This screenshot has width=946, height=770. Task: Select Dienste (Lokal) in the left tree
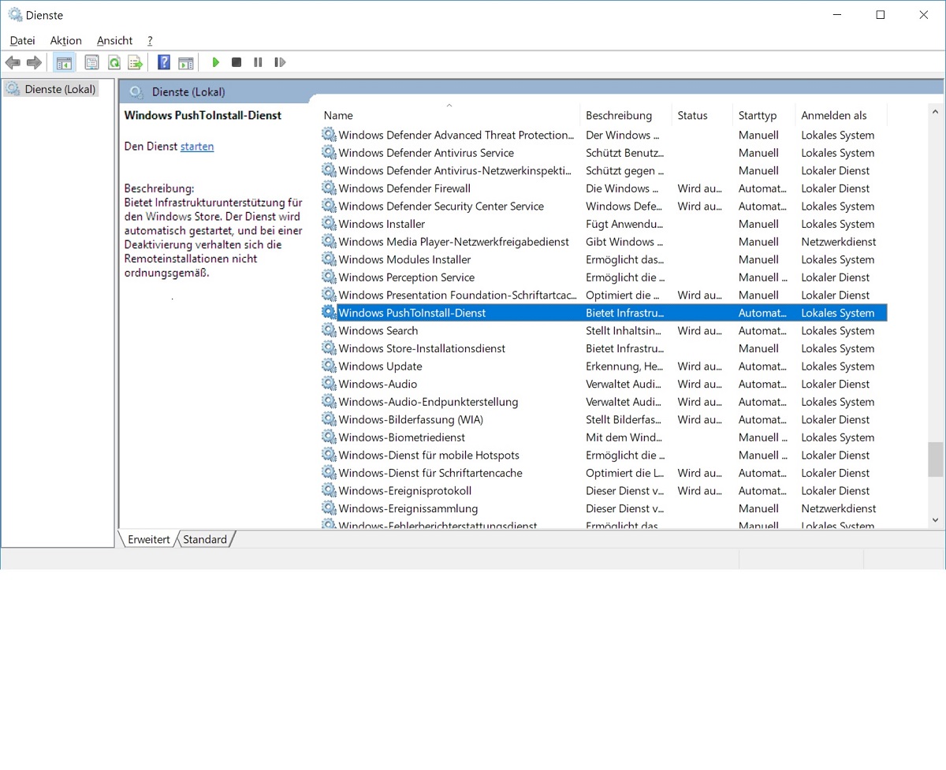tap(60, 89)
